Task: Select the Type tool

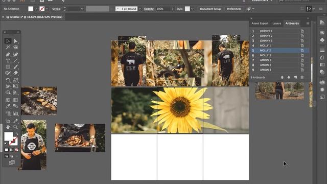Action: click(x=8, y=61)
